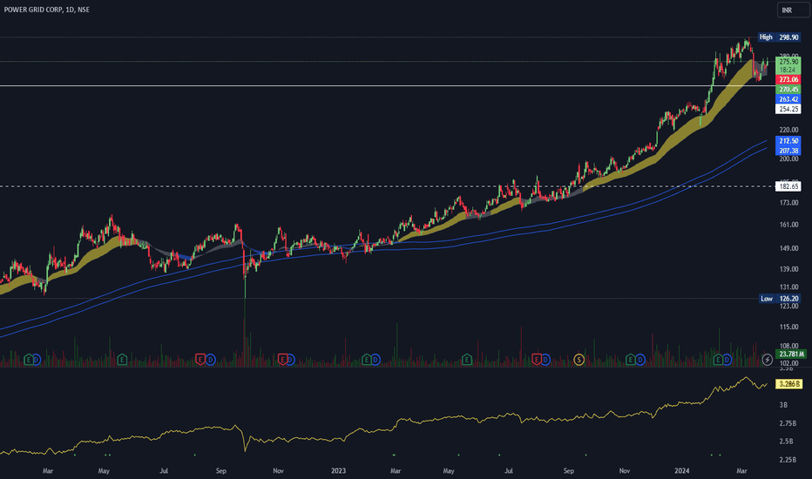Click the blue 207.38 moving average label
The width and height of the screenshot is (812, 479).
[x=788, y=151]
